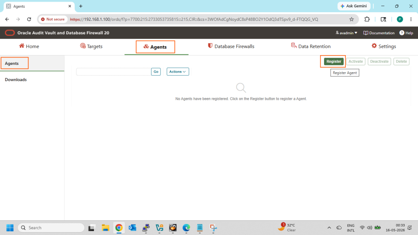The image size is (418, 235).
Task: Click the Deactivate button
Action: (379, 62)
